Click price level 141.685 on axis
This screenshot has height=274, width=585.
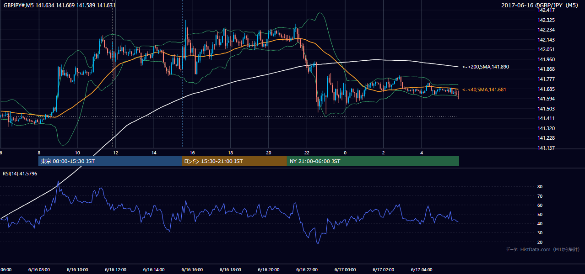pos(546,89)
